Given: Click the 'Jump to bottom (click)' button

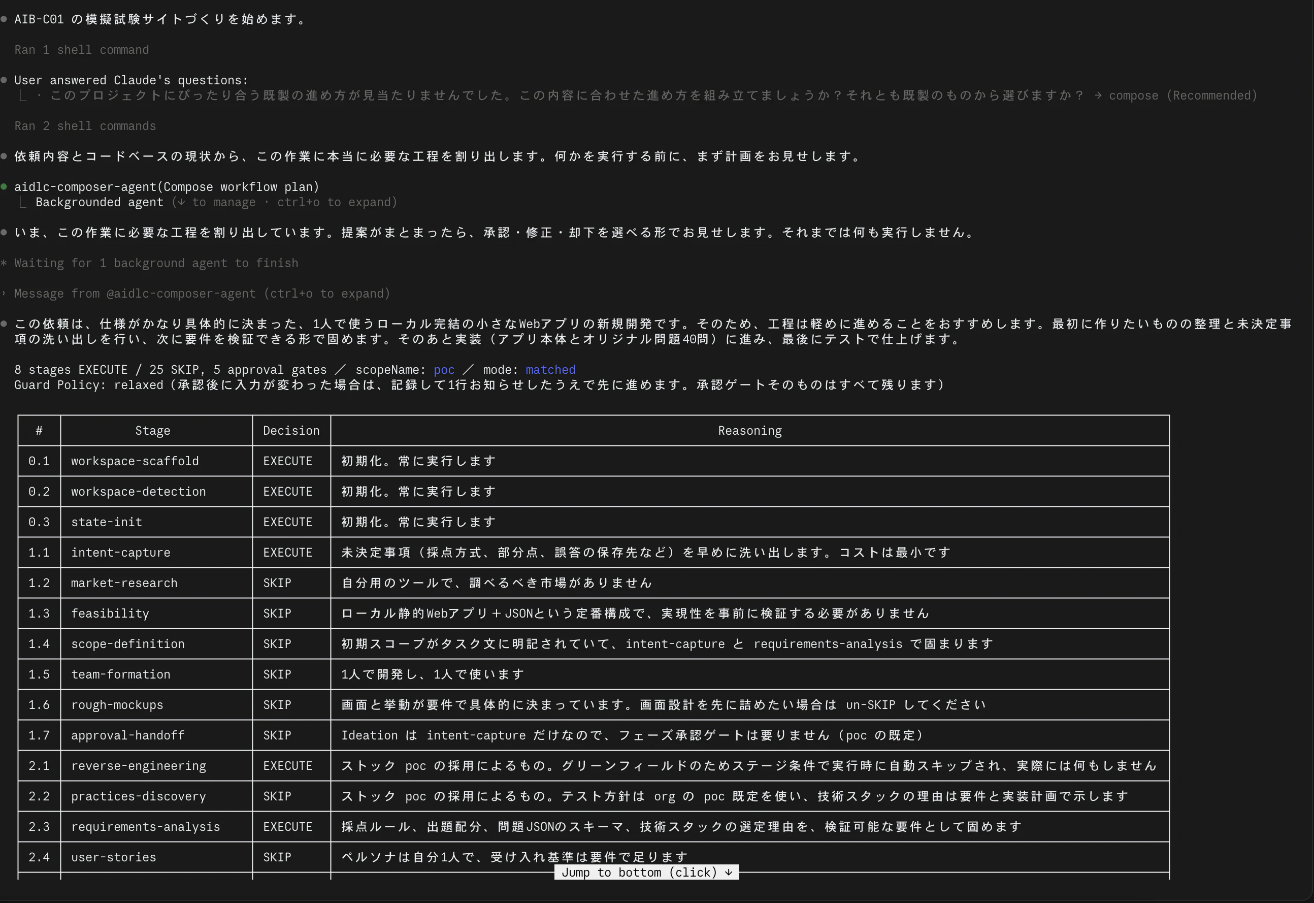Looking at the screenshot, I should 646,872.
